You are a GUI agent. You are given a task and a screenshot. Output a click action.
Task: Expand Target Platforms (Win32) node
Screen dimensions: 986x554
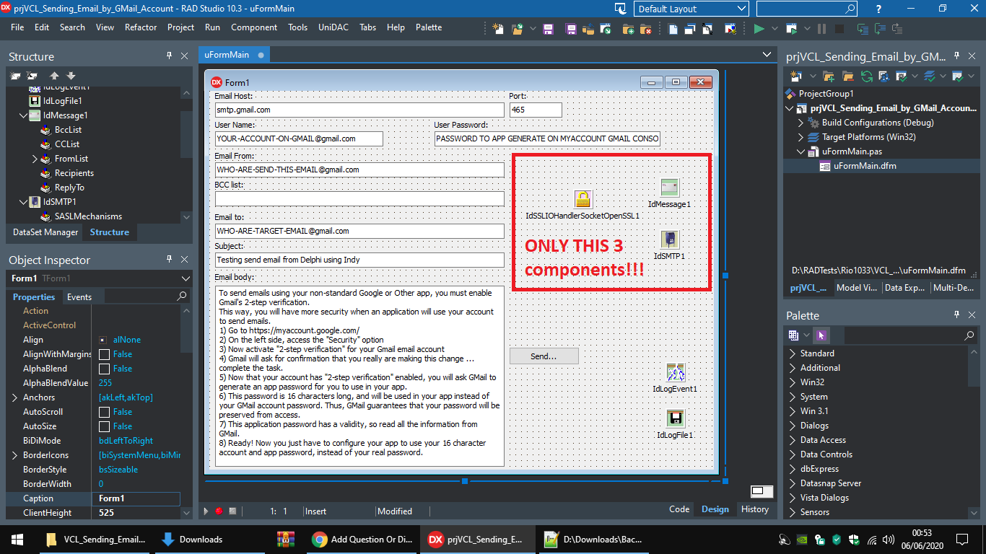click(x=800, y=137)
